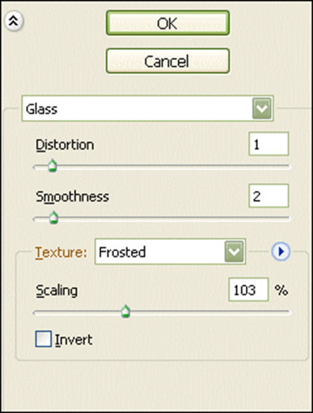This screenshot has width=313, height=413.
Task: Click the Cancel button
Action: click(x=167, y=61)
